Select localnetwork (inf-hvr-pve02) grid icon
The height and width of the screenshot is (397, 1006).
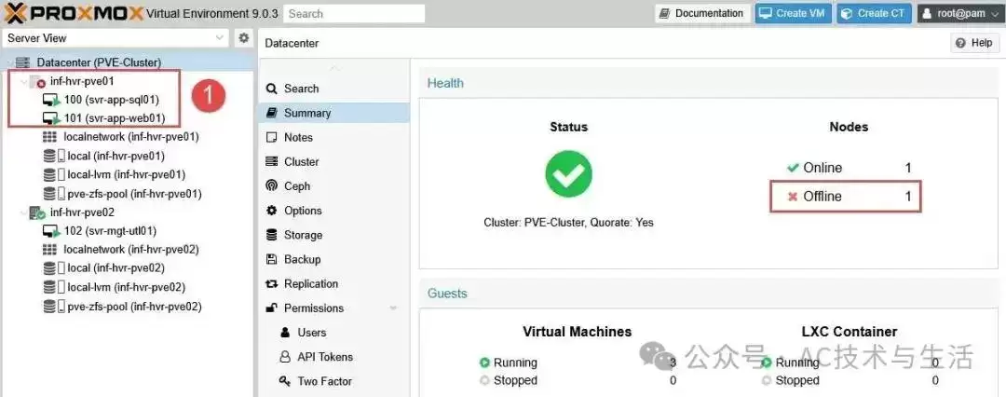pyautogui.click(x=49, y=249)
